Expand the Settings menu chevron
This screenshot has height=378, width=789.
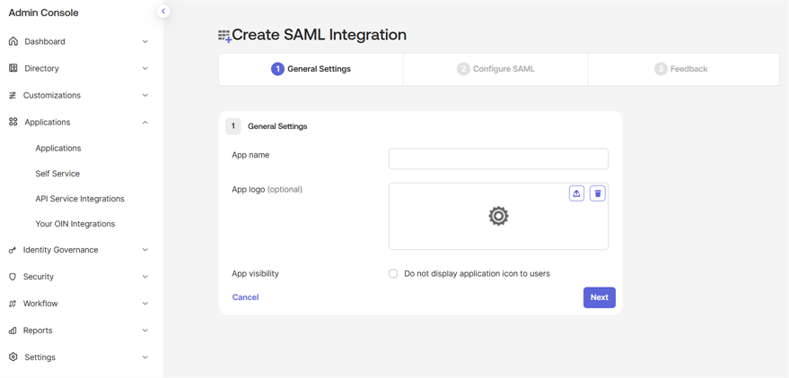coord(145,357)
